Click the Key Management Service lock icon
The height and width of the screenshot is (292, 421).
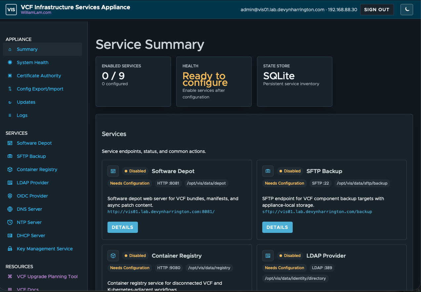point(10,249)
